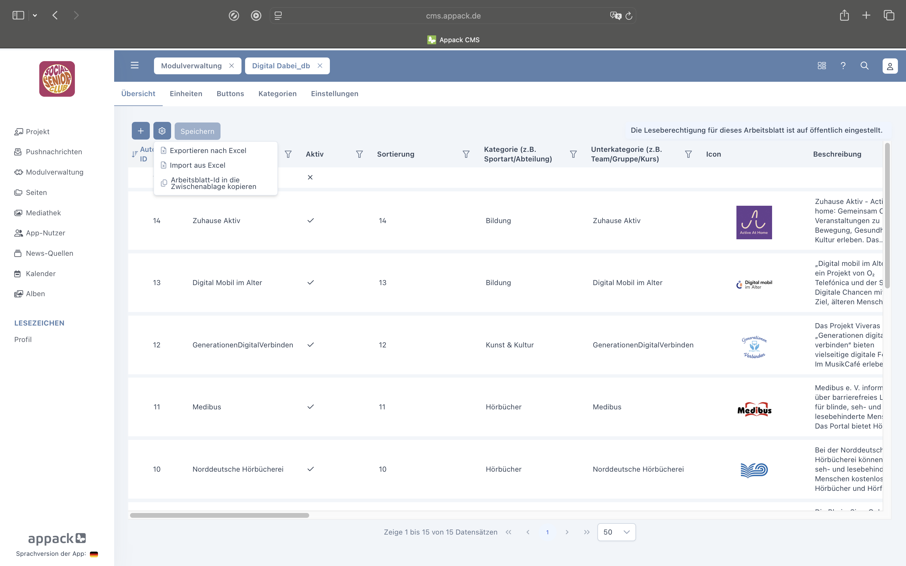The height and width of the screenshot is (566, 906).
Task: Toggle Aktiv checkmark for Norddeutsche Hörbücherei
Action: coord(310,469)
